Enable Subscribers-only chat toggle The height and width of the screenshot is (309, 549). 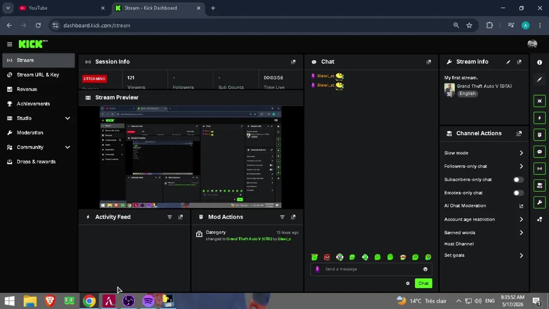[x=519, y=180]
